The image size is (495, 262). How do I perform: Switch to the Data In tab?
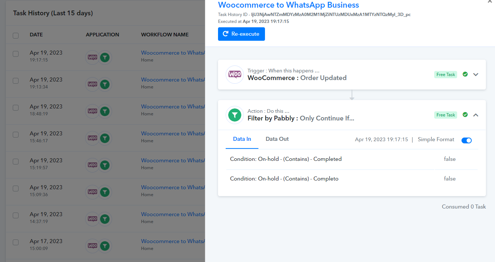click(x=242, y=139)
